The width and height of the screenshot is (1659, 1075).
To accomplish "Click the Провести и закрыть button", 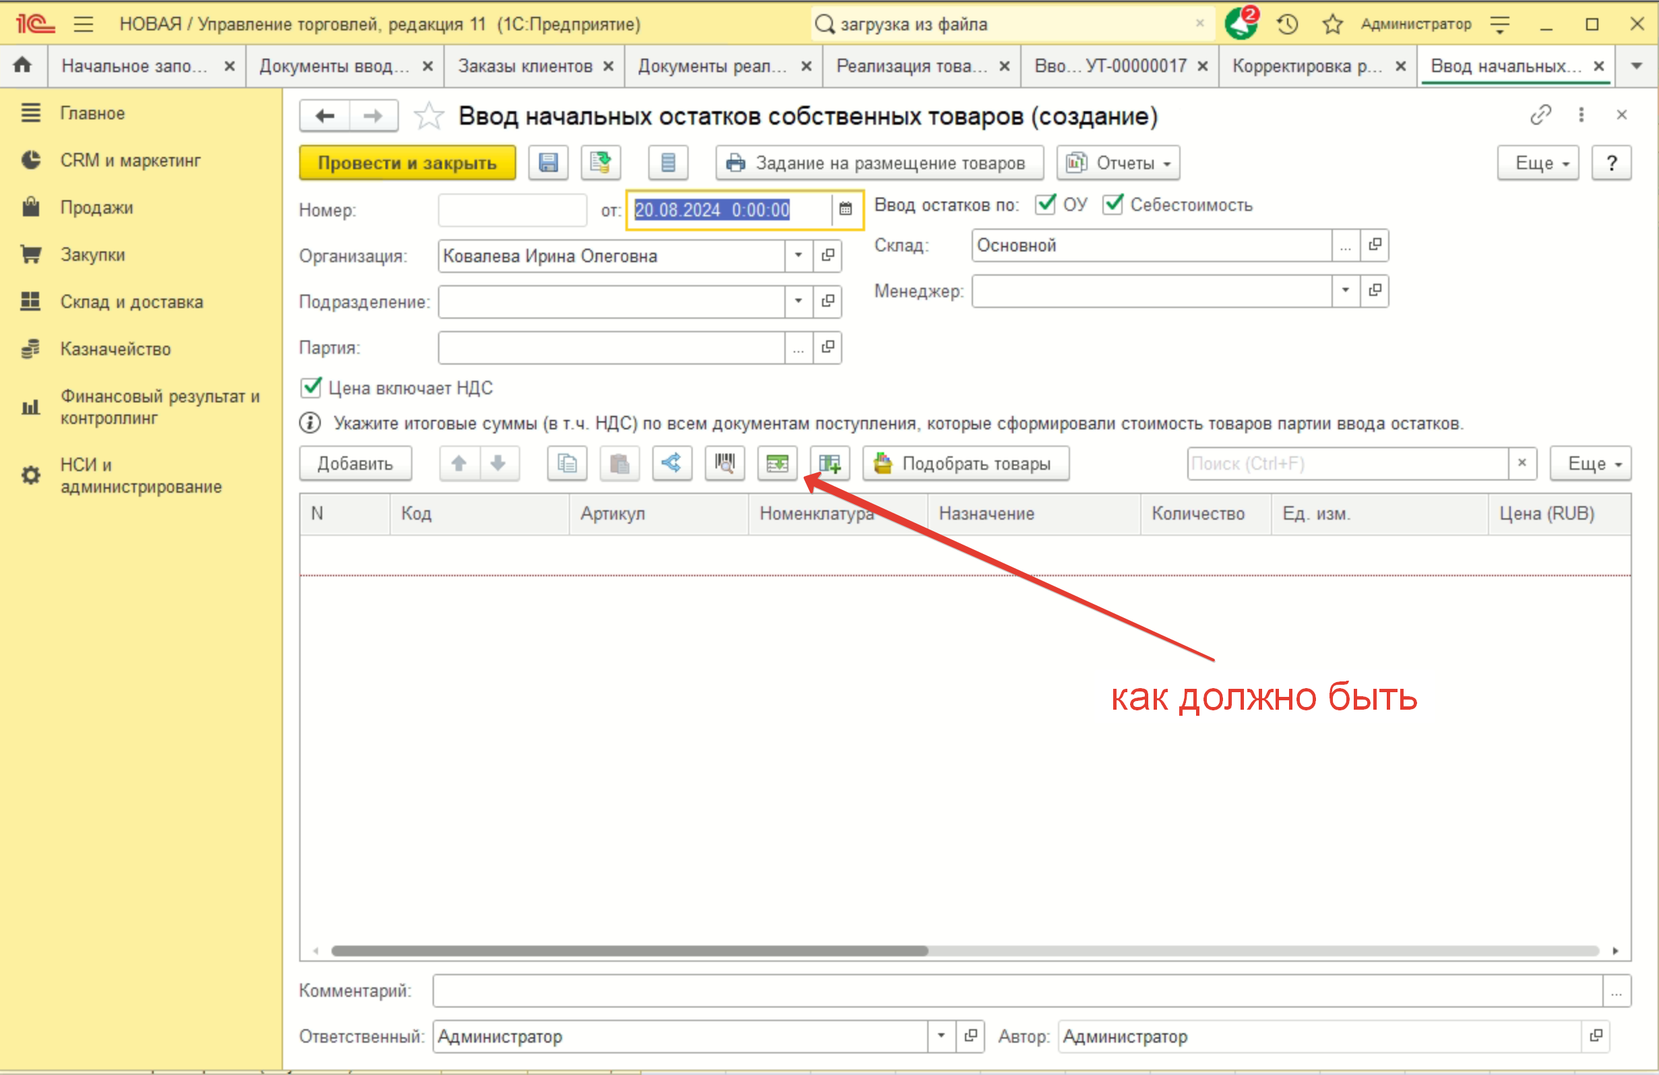I will (407, 163).
